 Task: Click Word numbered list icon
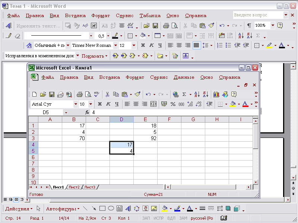tap(220, 45)
